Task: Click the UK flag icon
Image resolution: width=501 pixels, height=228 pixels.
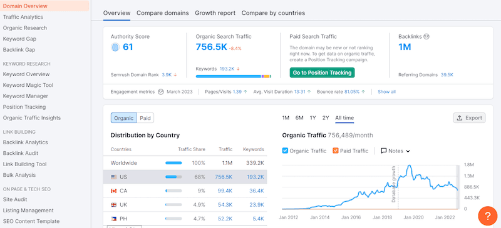Action: coord(113,205)
